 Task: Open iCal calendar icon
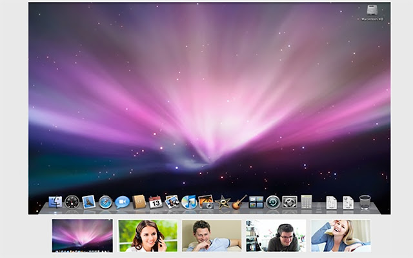coord(156,202)
